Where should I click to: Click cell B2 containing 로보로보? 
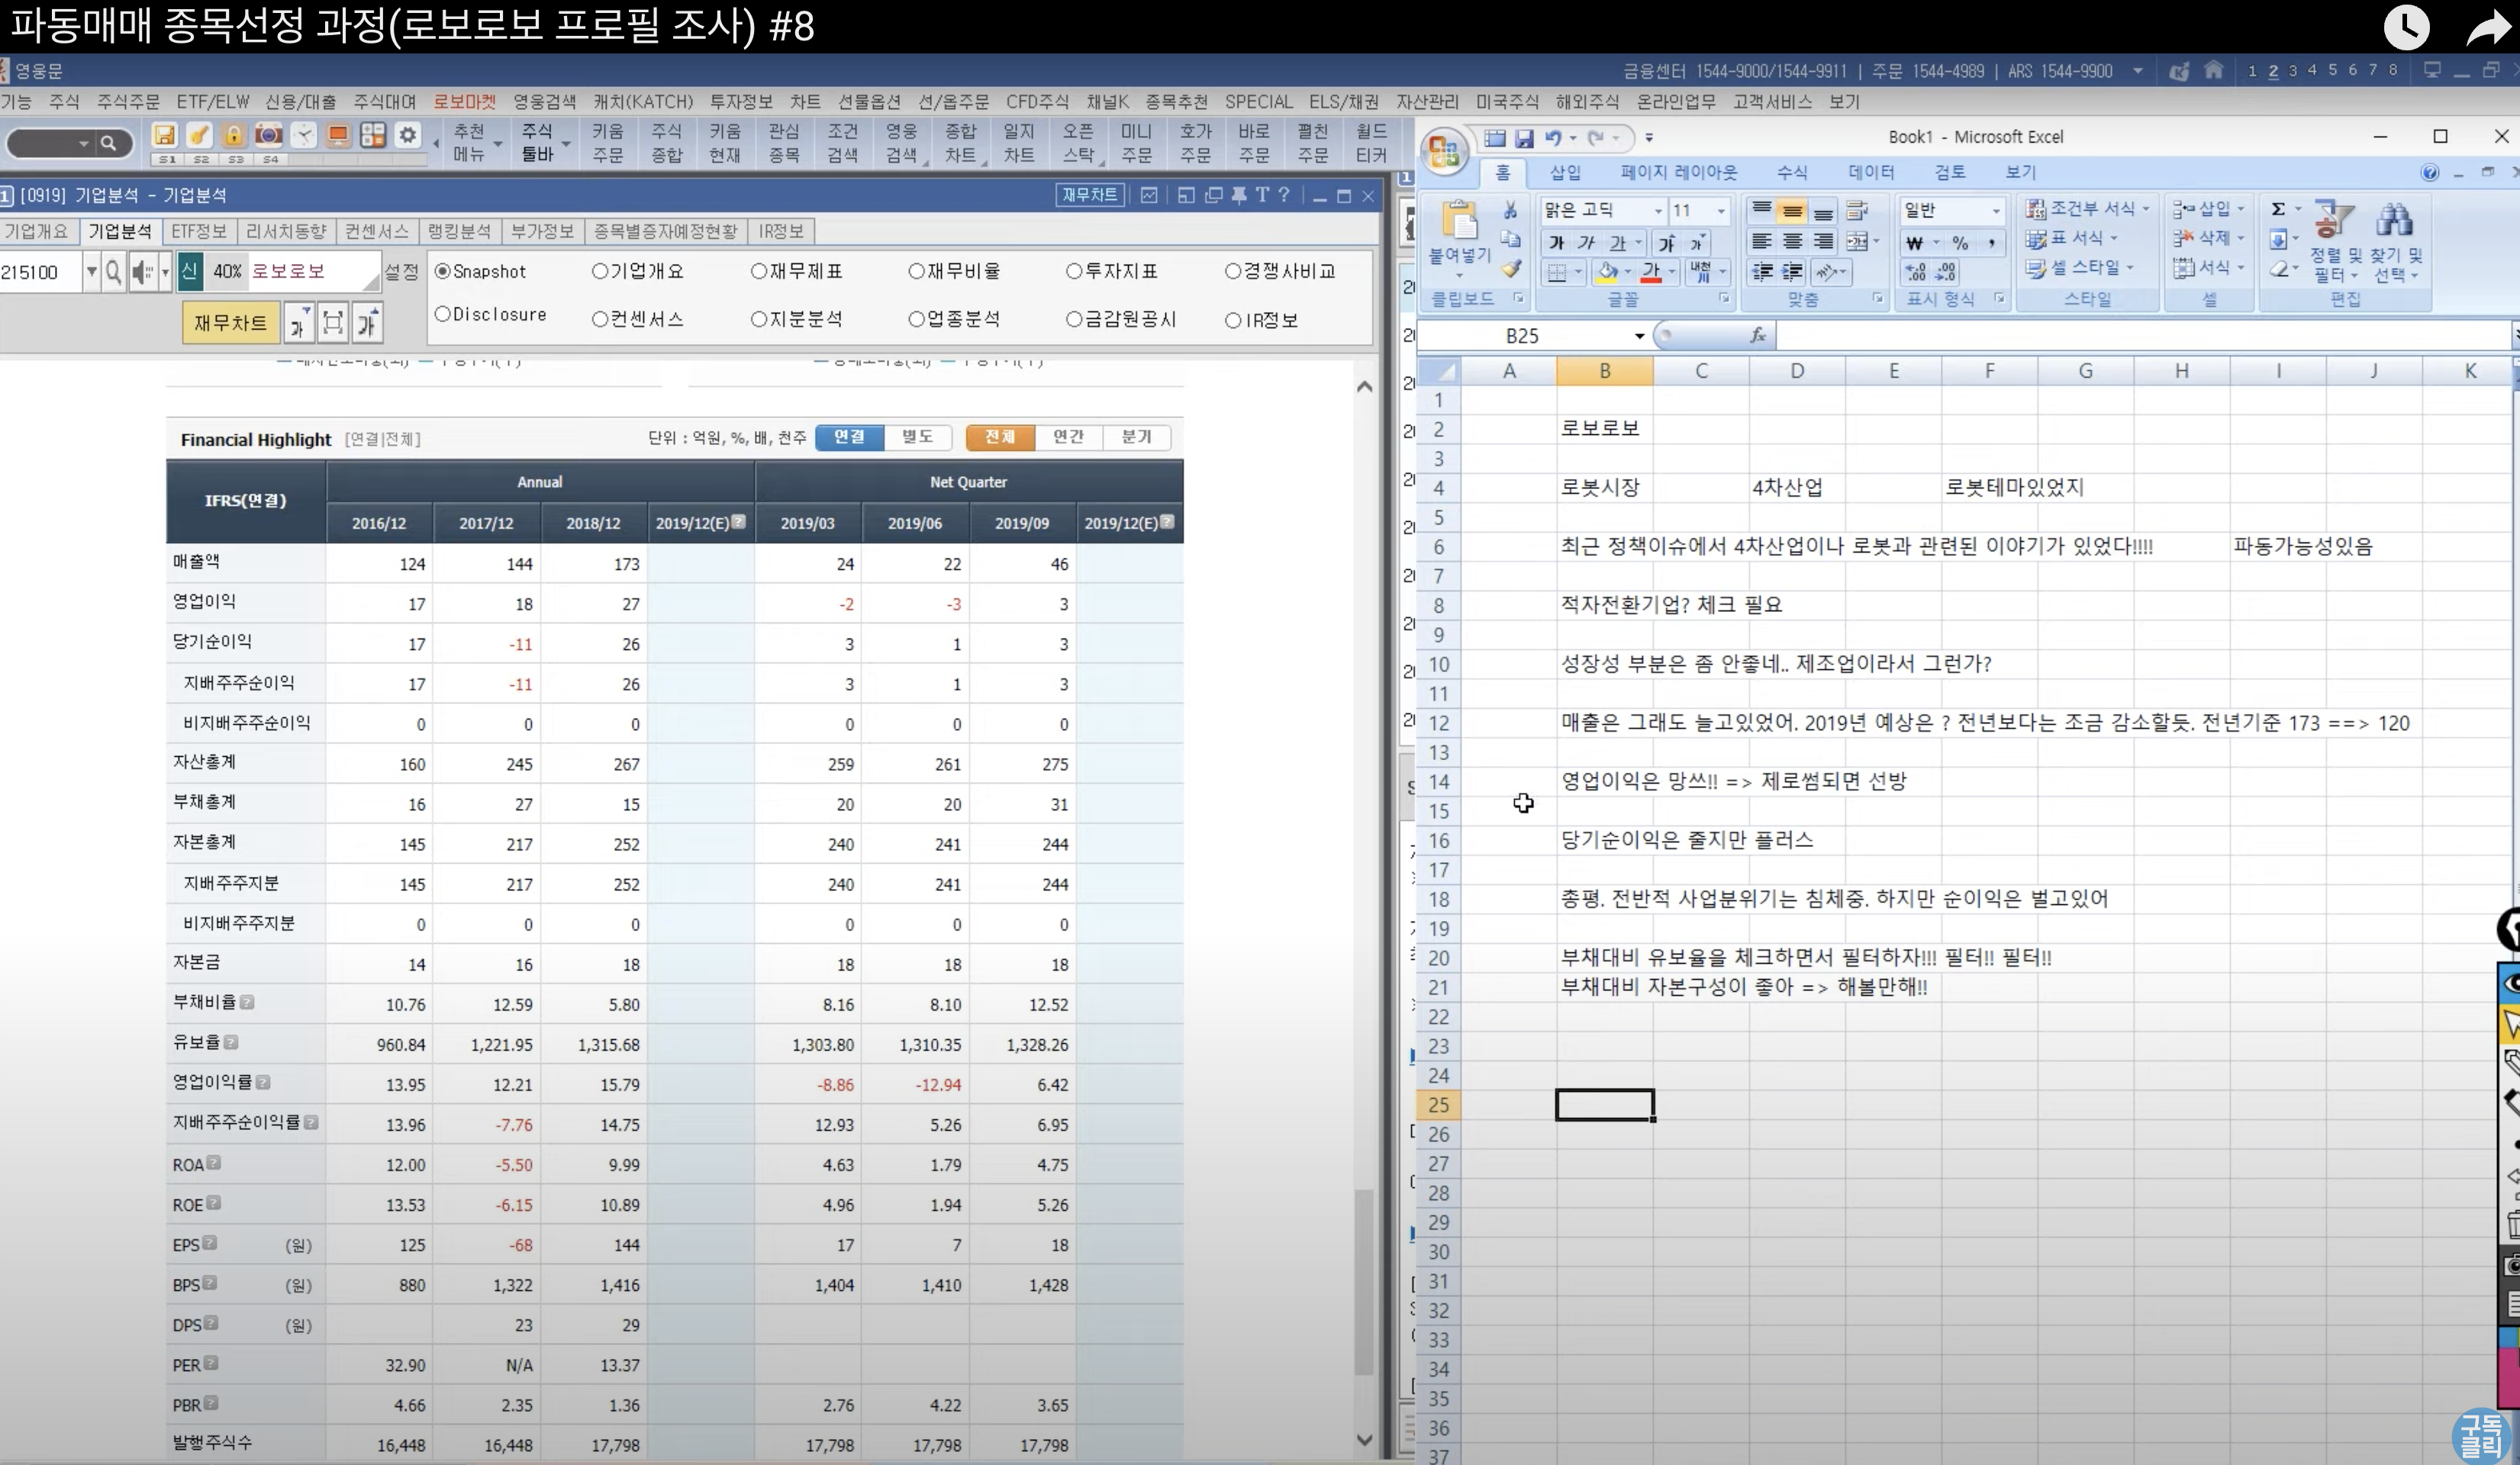pyautogui.click(x=1603, y=428)
